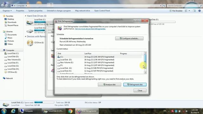This screenshot has height=114, width=203.
Task: Select Local Disk (G:) row in defragmenter list
Action: (x=99, y=68)
